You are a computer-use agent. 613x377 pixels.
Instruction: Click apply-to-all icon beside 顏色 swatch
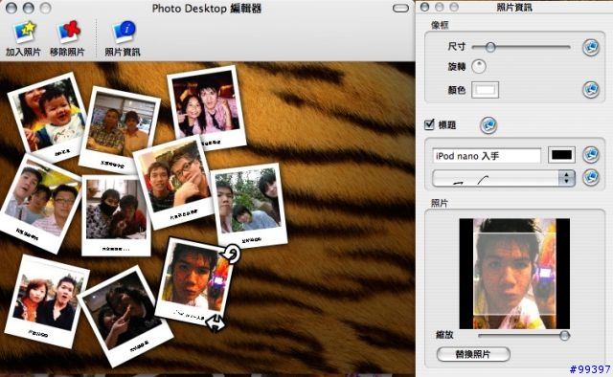pyautogui.click(x=591, y=89)
